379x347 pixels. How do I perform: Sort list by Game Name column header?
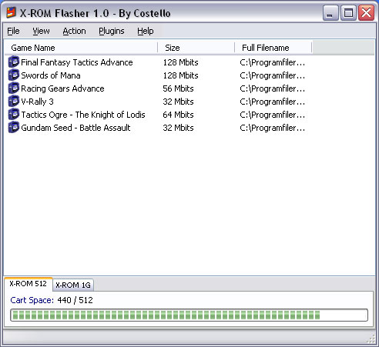[81, 48]
